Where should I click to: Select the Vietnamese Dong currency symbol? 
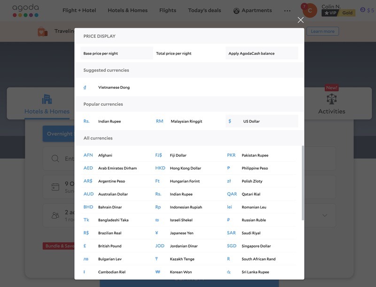click(85, 87)
